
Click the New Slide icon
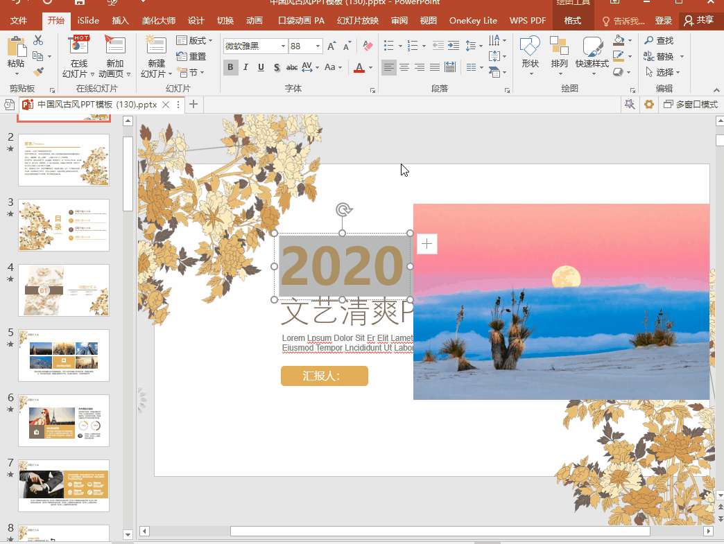tap(156, 45)
